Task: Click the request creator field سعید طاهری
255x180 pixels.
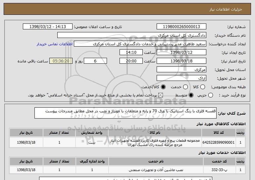Action: point(140,44)
